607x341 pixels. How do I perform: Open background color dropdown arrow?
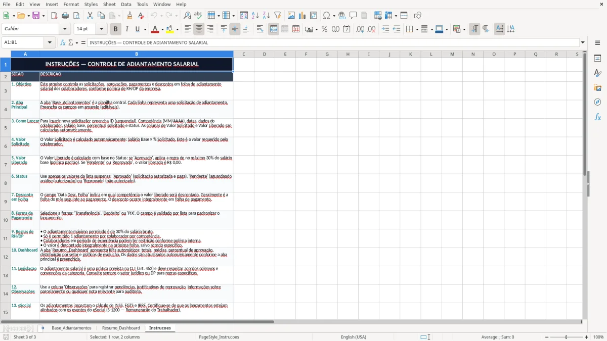177,29
